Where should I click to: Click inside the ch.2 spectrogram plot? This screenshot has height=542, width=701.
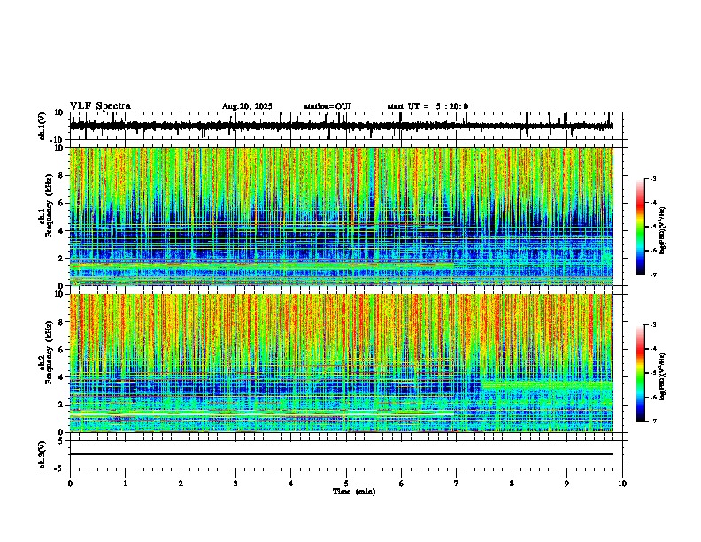pyautogui.click(x=342, y=363)
